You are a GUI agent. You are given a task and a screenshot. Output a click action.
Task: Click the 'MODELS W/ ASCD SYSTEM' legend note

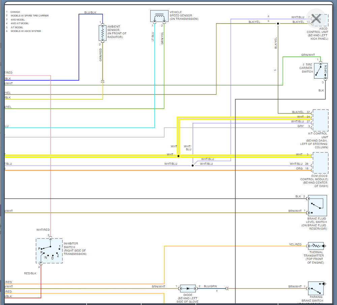[26, 31]
